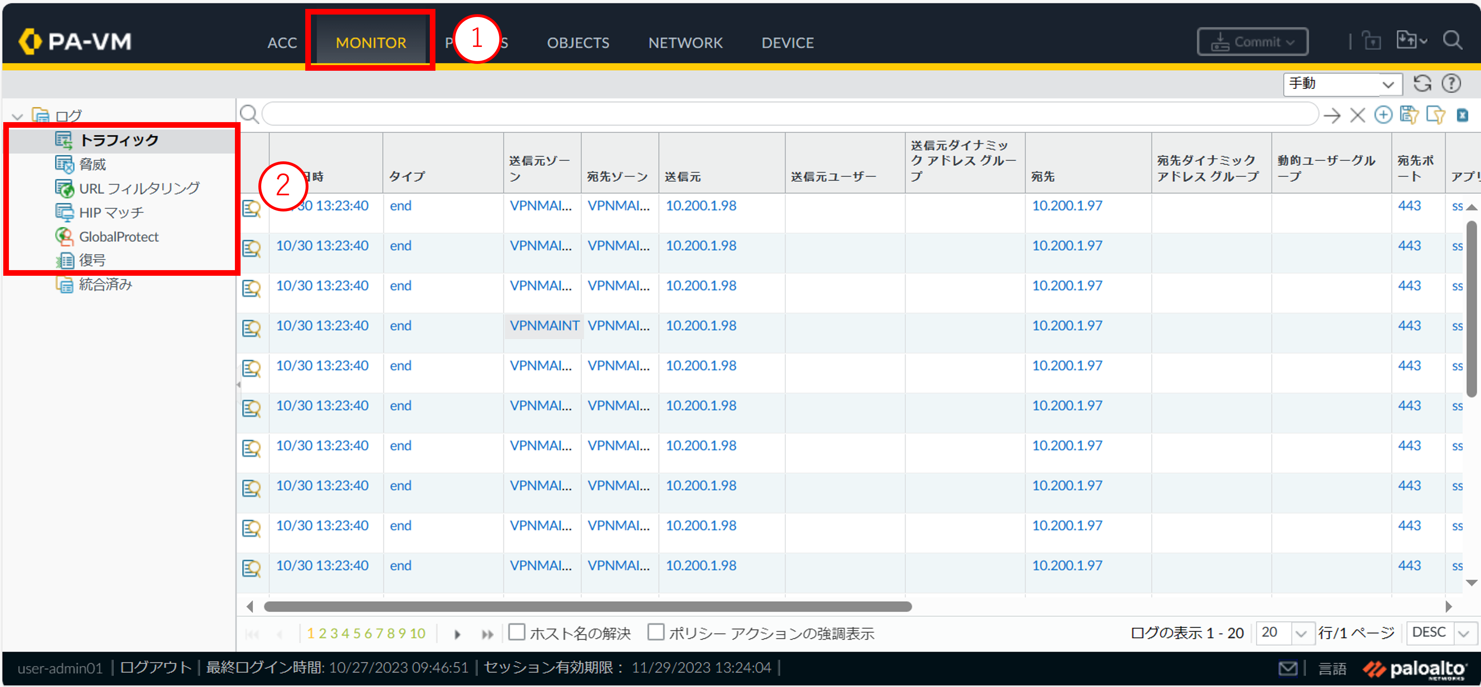
Task: Click the ログアウト link in footer
Action: 155,668
